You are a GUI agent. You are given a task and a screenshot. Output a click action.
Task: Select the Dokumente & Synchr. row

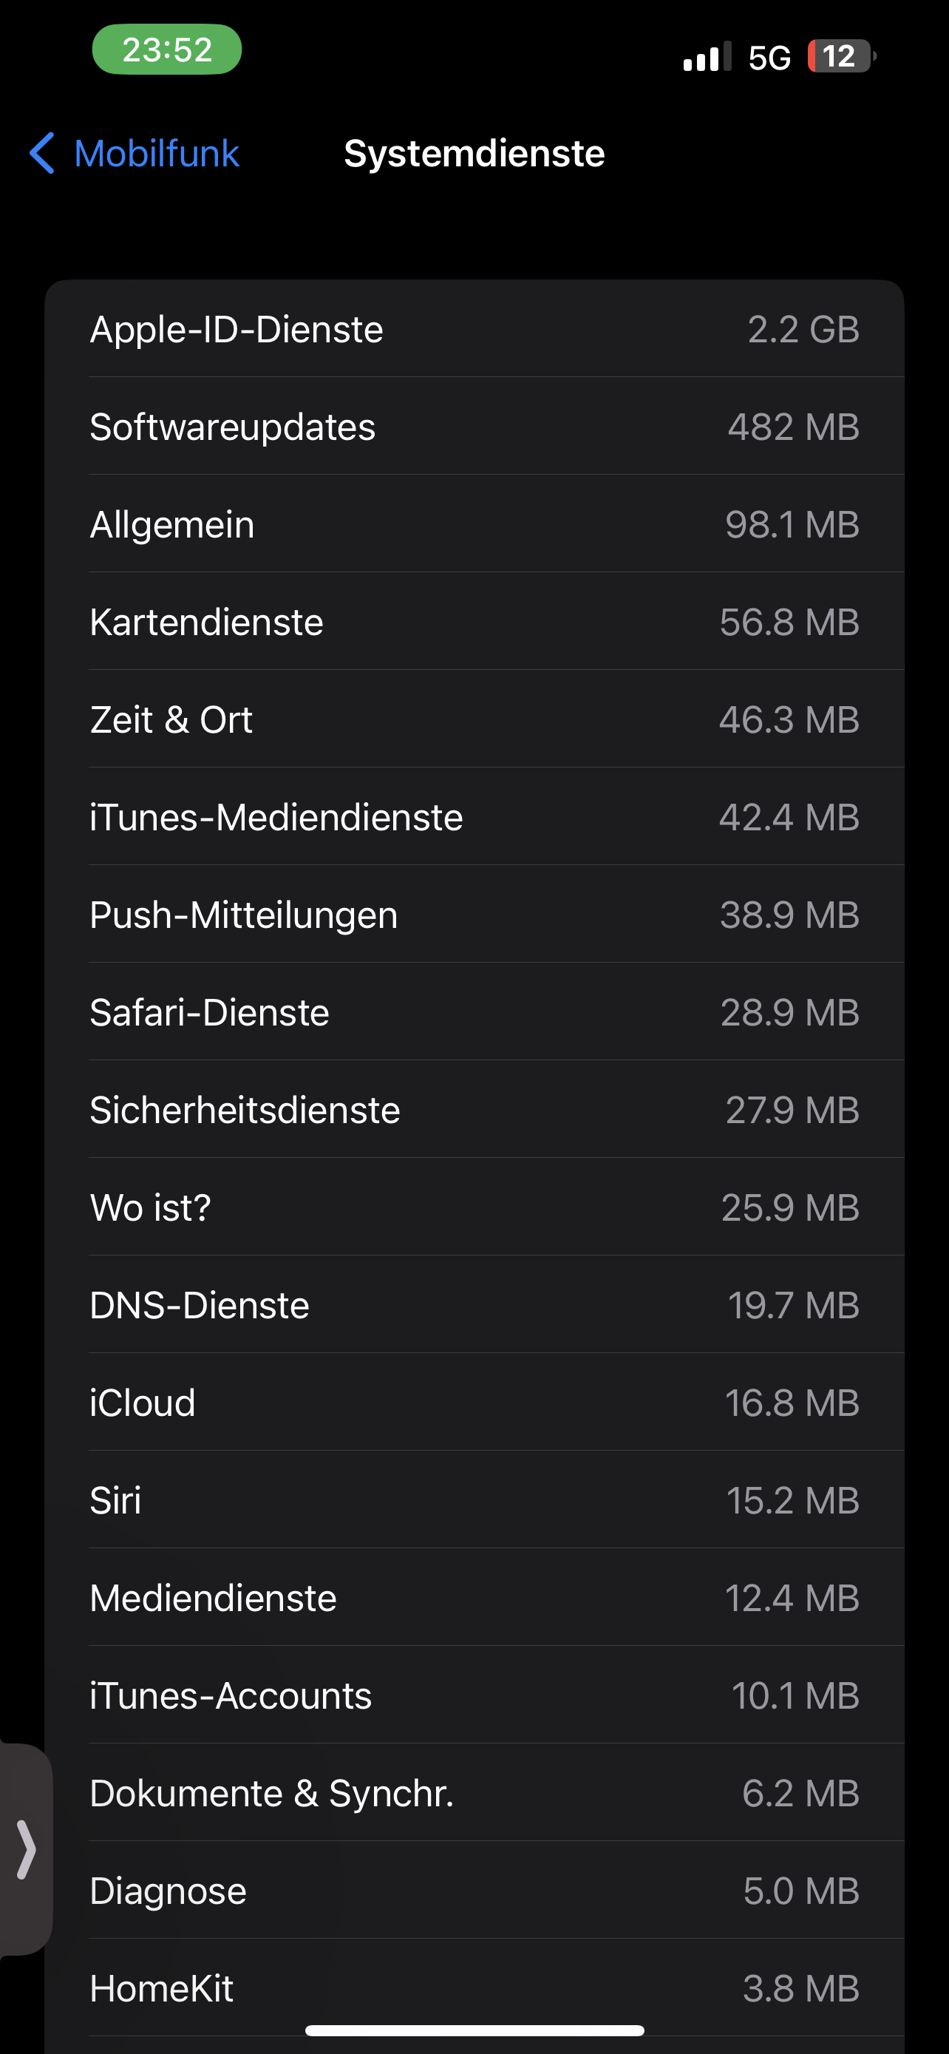pyautogui.click(x=474, y=1793)
